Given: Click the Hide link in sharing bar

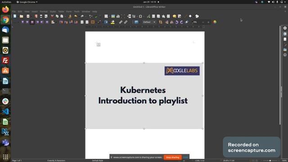Looking at the screenshot, I should tap(185, 157).
